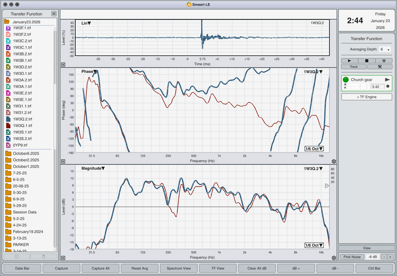Open the phase plot gear settings
397x276 pixels.
click(334, 161)
